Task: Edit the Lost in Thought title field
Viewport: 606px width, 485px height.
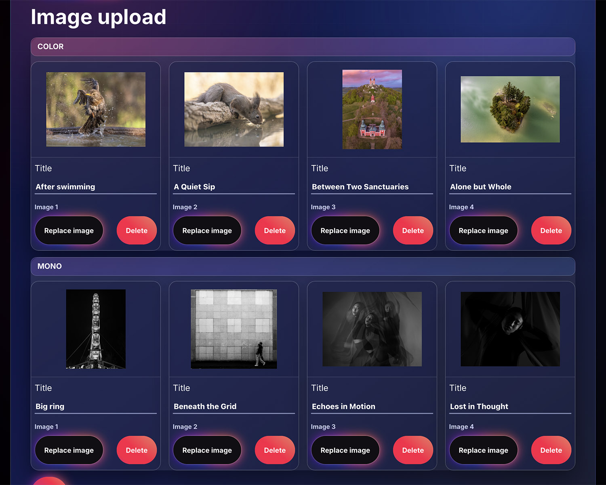Action: tap(510, 407)
